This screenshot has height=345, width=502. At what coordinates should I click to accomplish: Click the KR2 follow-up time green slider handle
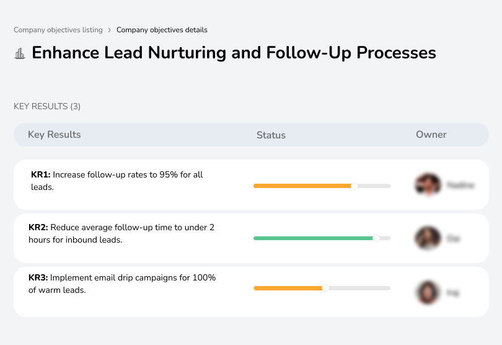point(376,238)
